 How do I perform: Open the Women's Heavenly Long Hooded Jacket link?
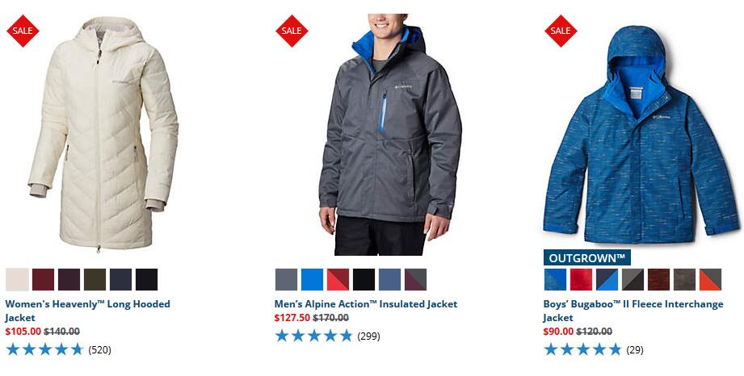point(87,311)
